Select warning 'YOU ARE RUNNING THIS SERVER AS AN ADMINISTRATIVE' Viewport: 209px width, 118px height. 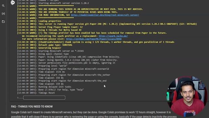tap(80, 9)
